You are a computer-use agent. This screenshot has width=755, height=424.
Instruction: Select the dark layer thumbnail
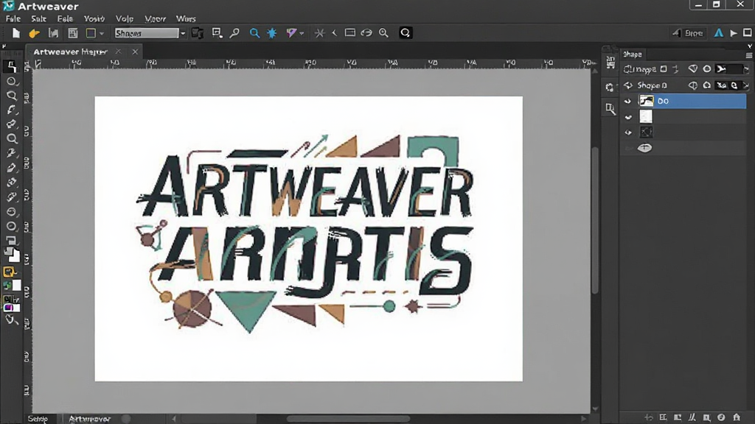[646, 132]
